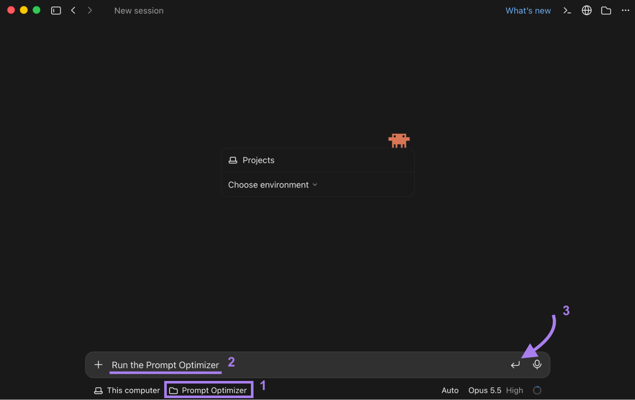Viewport: 635px width, 400px height.
Task: Open the terminal prompt icon
Action: [567, 10]
